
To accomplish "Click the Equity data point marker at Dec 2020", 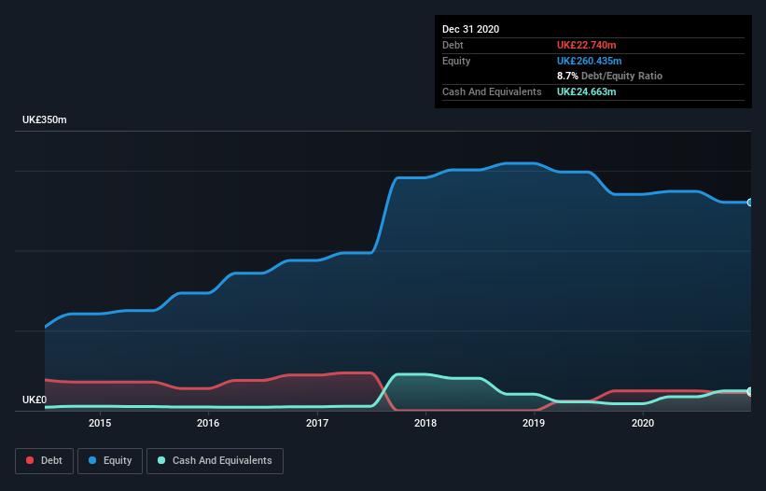I will pos(750,203).
